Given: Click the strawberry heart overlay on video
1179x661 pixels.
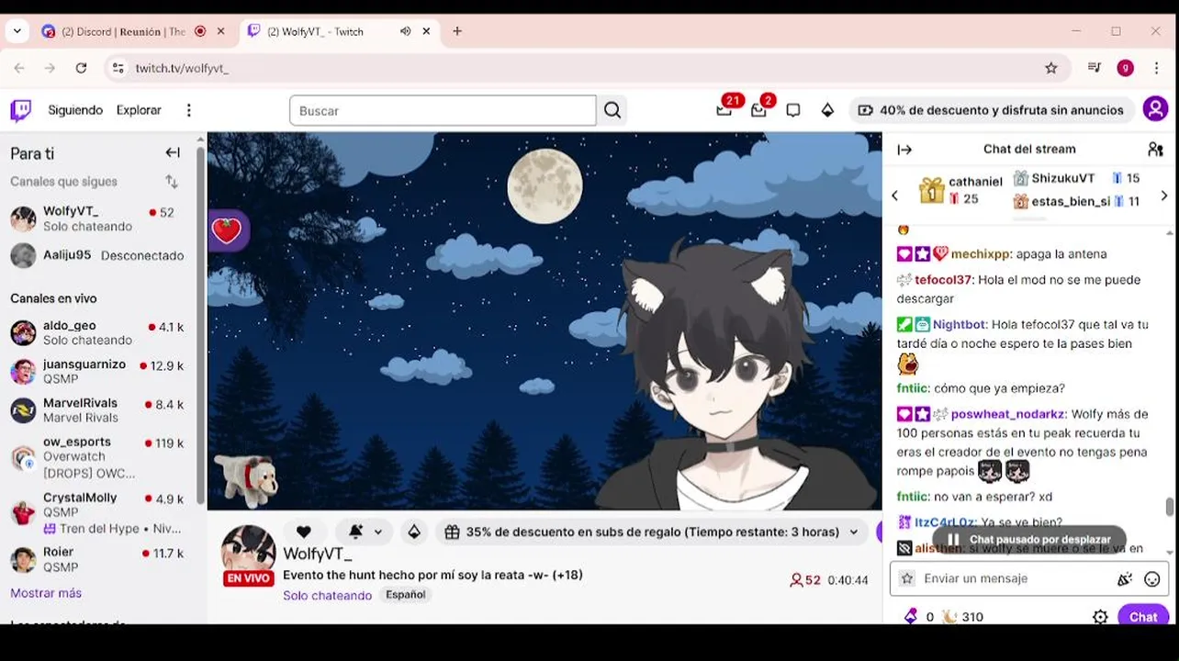Looking at the screenshot, I should point(226,230).
